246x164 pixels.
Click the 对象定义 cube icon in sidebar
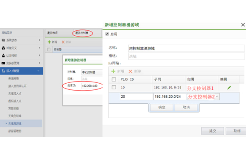pyautogui.click(x=4, y=48)
